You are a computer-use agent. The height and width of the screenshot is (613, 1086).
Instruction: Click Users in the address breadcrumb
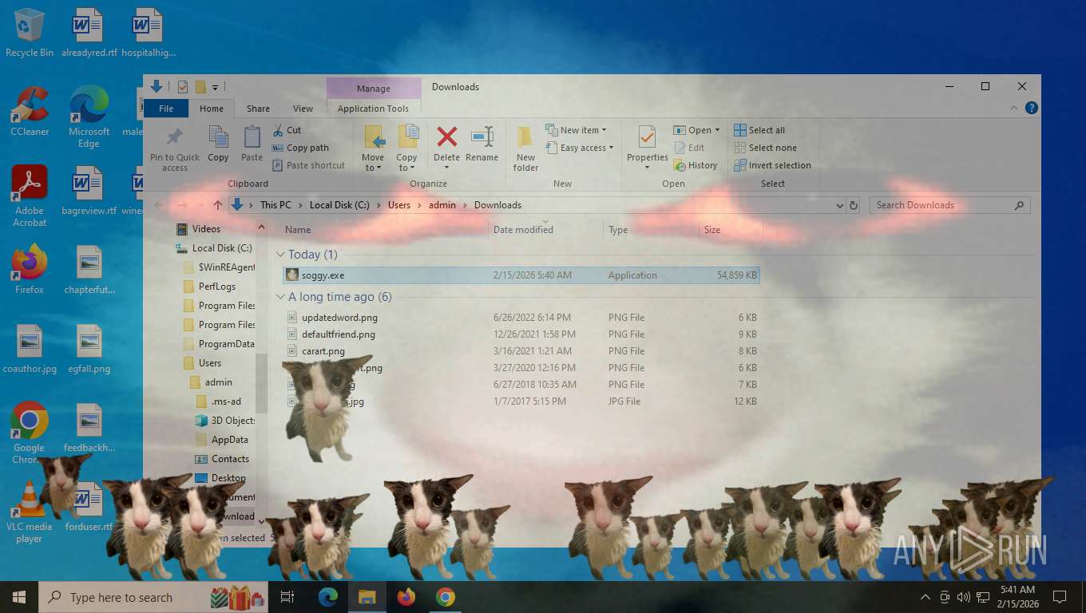[x=399, y=205]
